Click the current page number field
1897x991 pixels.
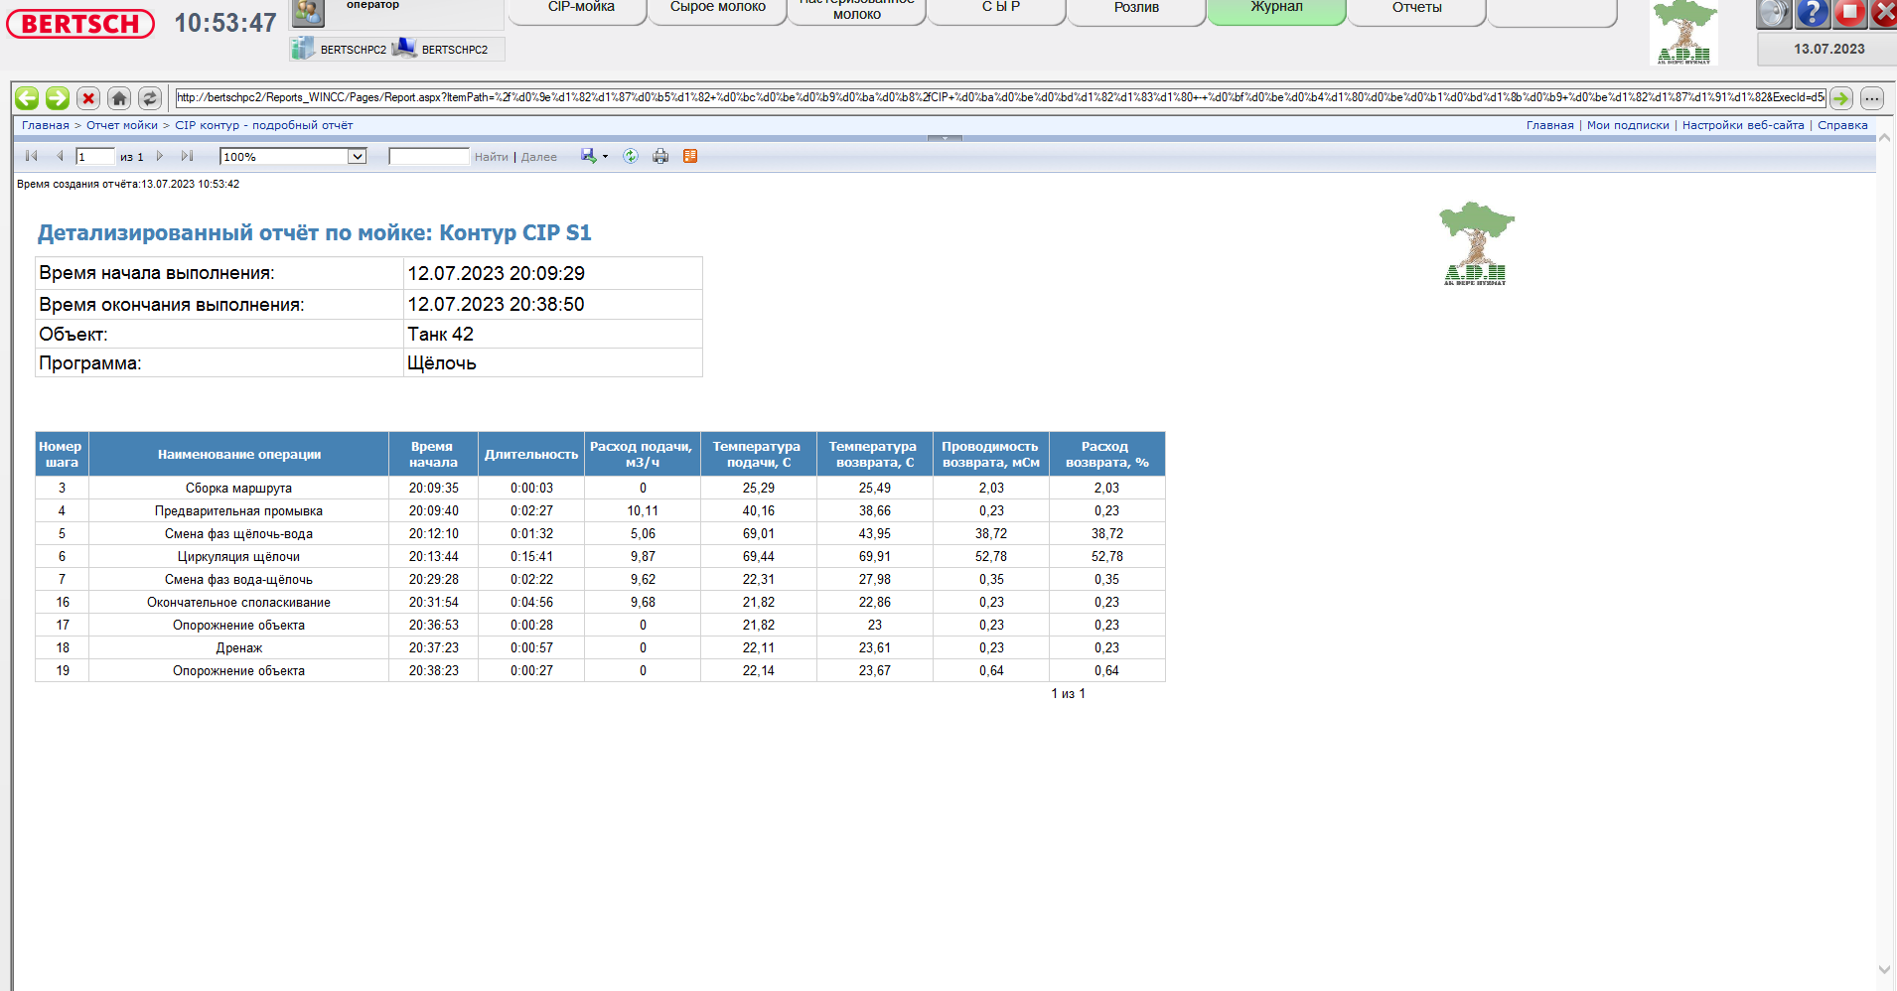click(94, 157)
